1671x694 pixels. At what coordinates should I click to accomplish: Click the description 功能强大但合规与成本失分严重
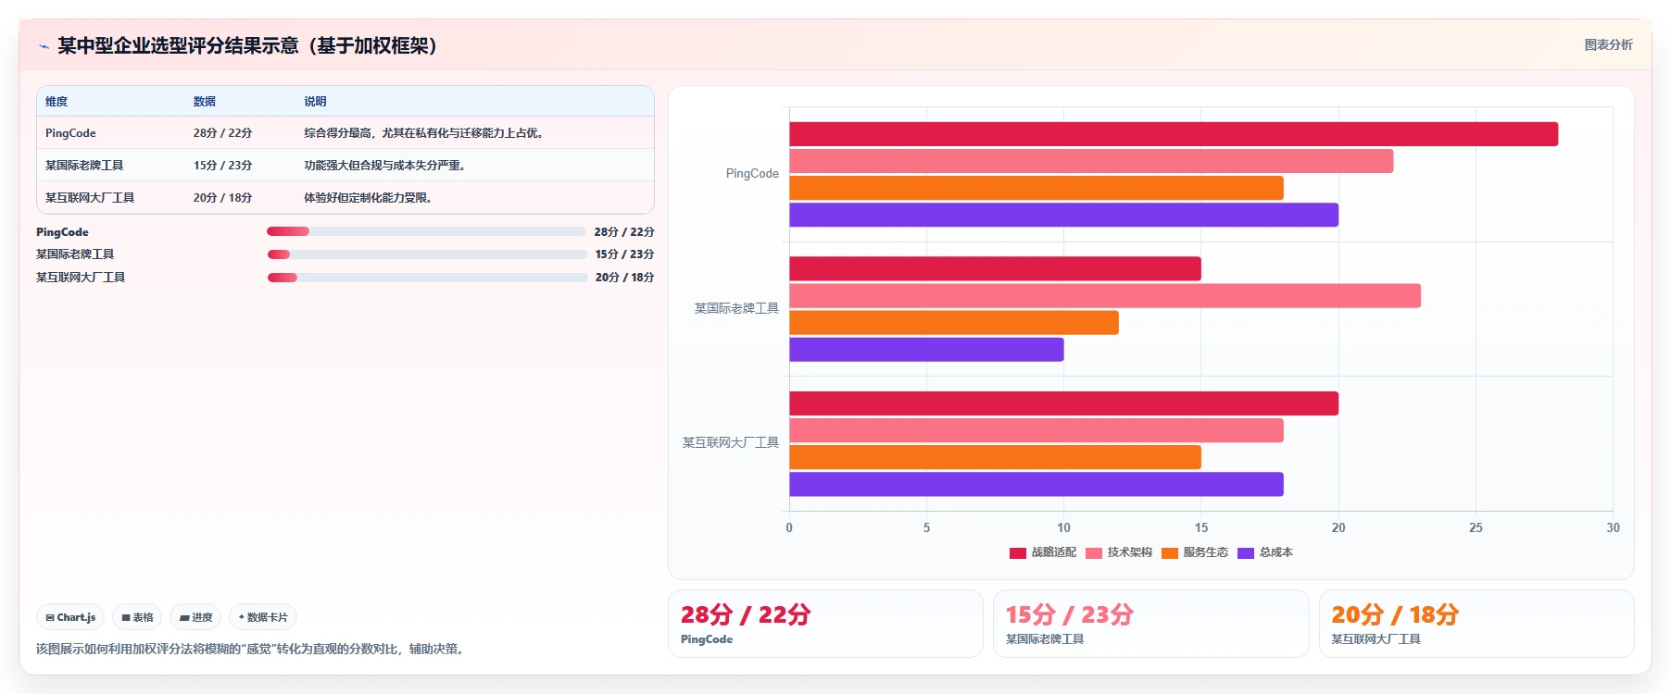tap(386, 166)
